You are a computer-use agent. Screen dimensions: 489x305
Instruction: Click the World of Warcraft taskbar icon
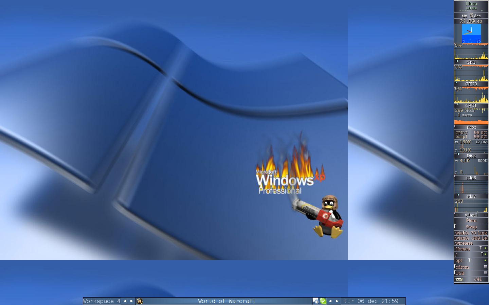pyautogui.click(x=139, y=301)
